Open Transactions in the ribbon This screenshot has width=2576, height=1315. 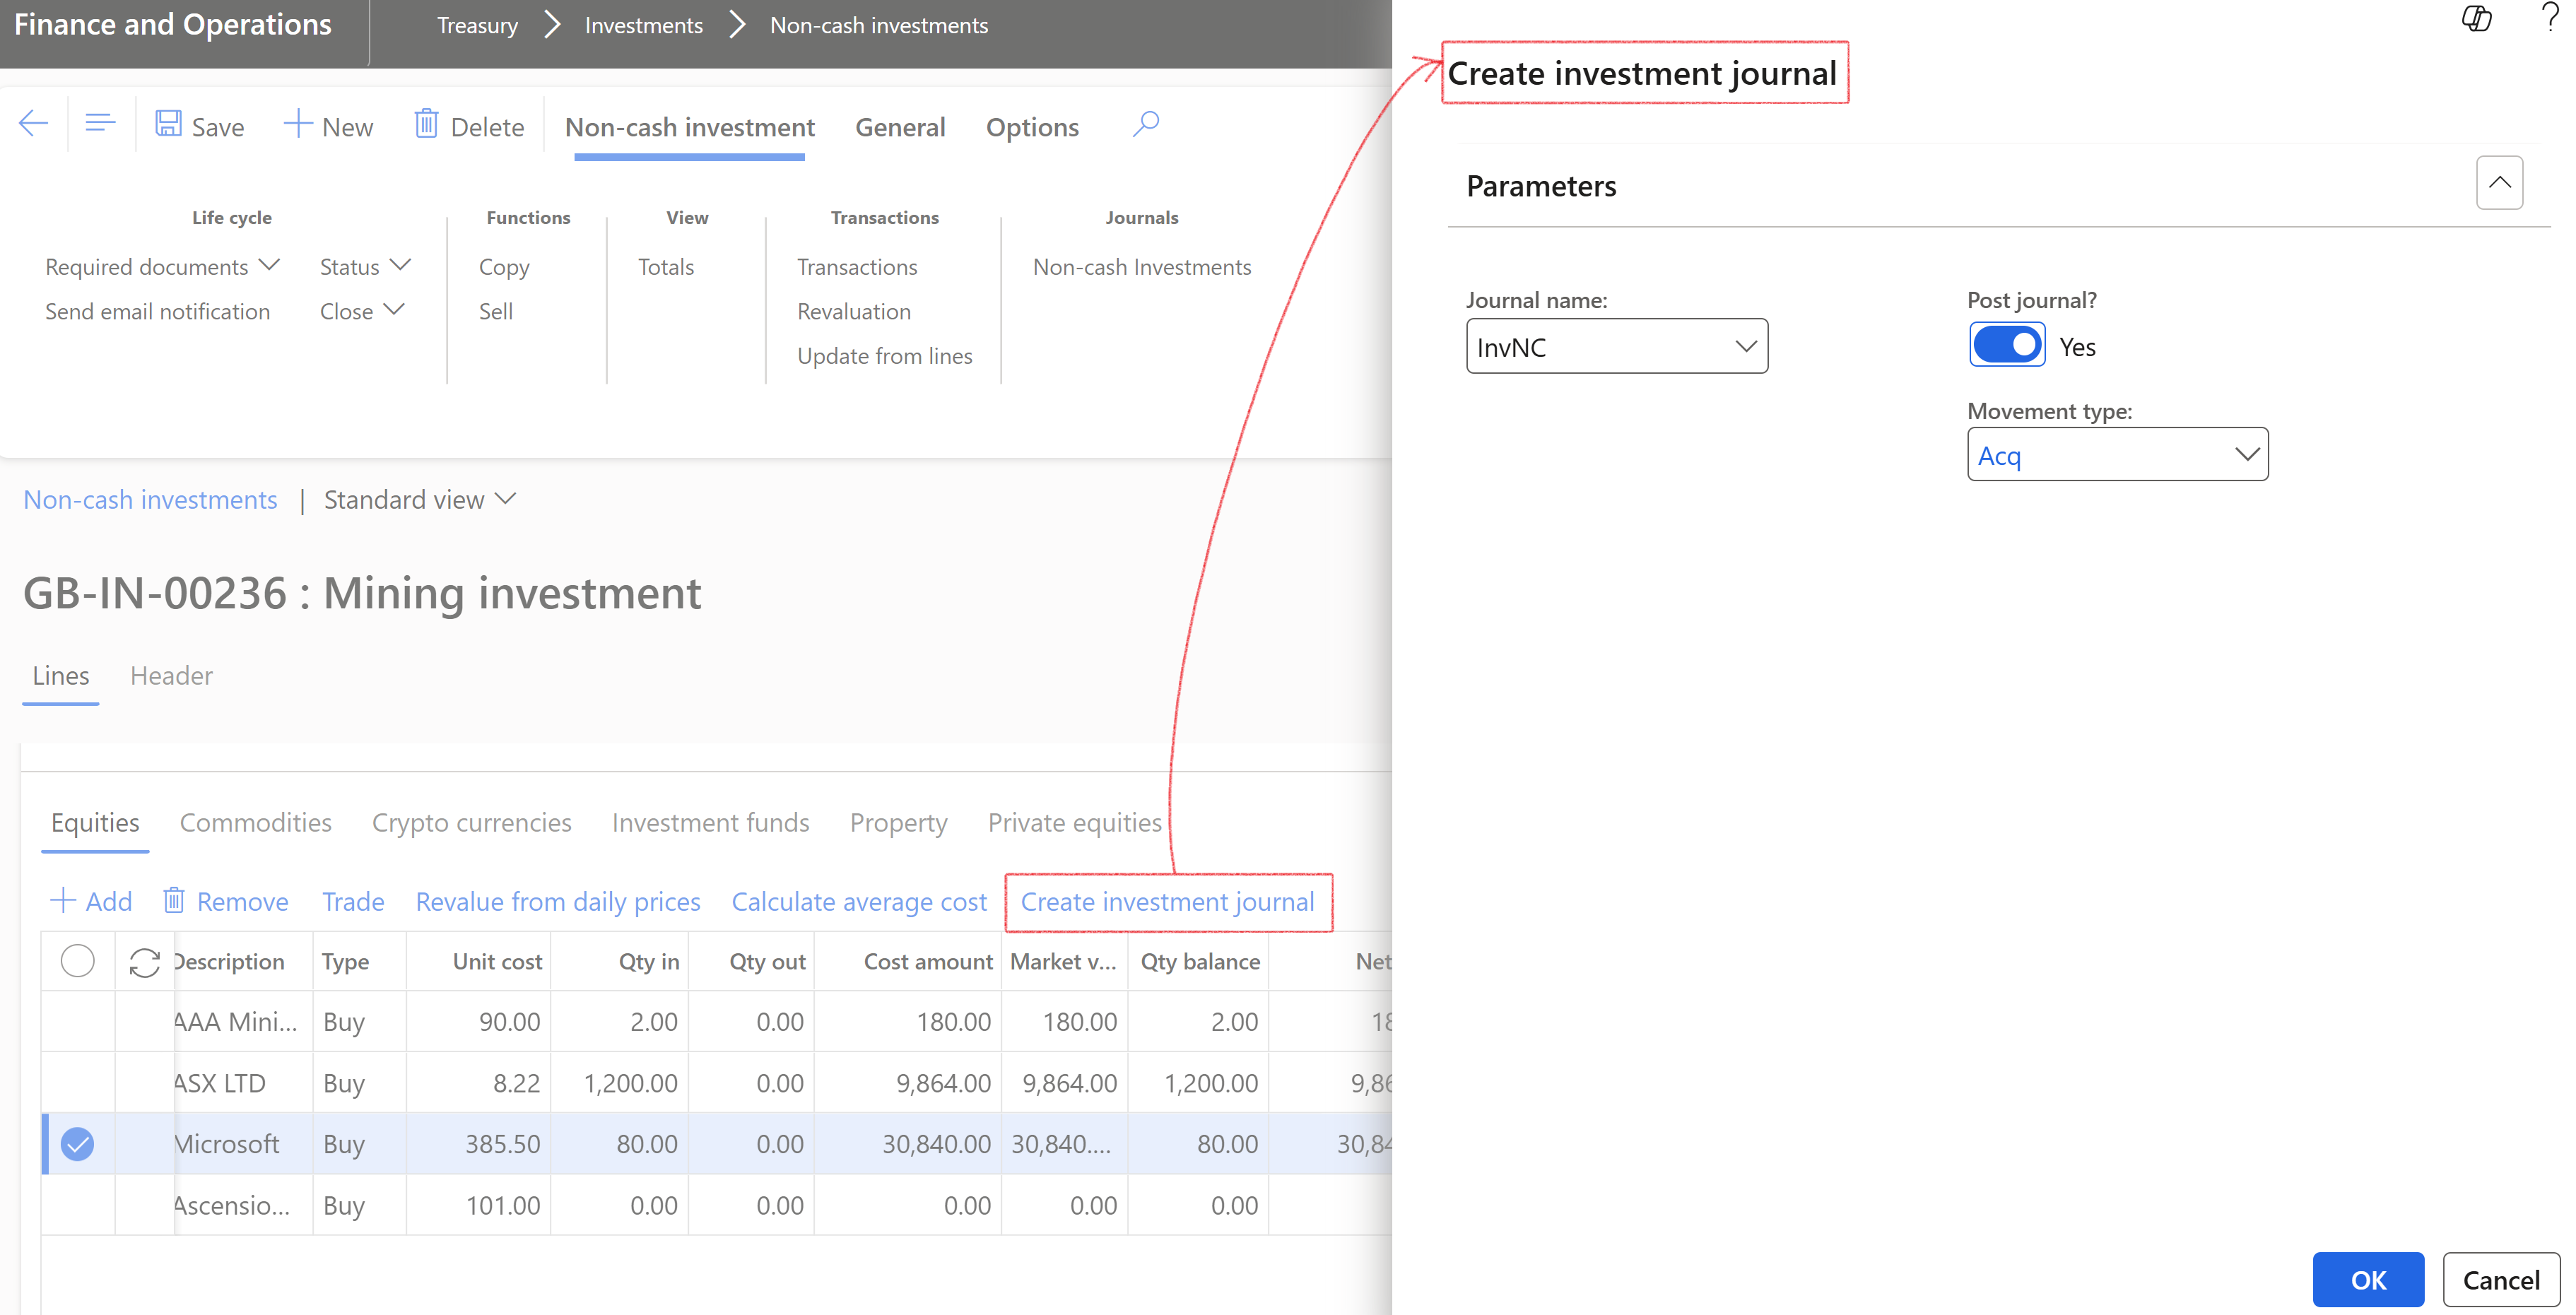(857, 267)
